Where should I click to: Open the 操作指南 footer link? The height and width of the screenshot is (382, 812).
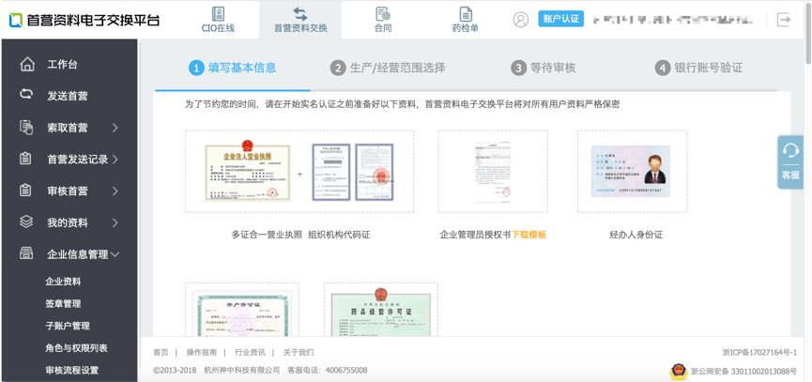click(x=202, y=353)
